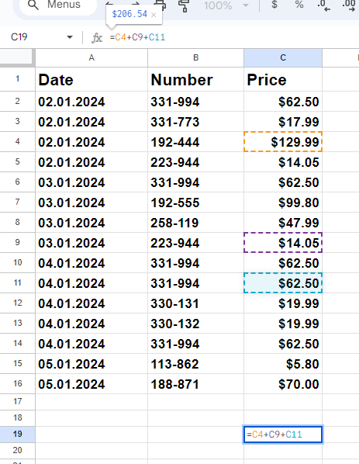Click increase decimal places icon
Viewport: 359px width, 464px height.
point(349,5)
